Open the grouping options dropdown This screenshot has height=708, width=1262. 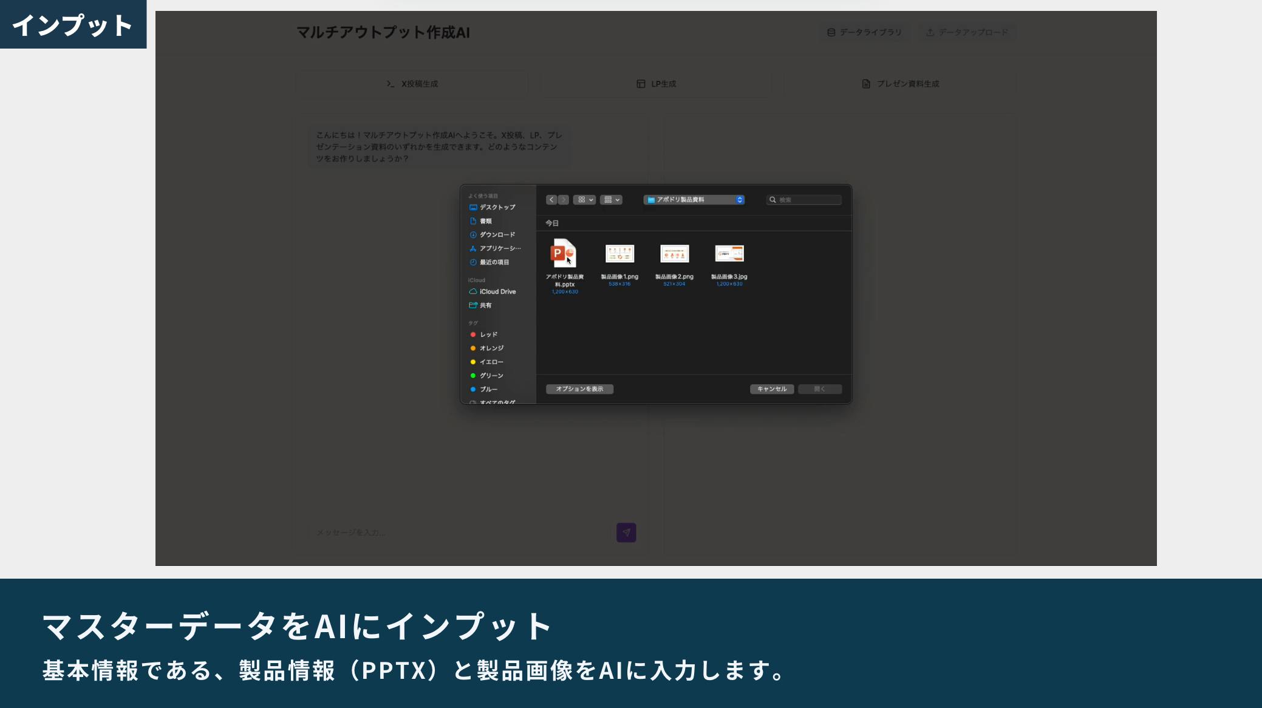pos(611,200)
